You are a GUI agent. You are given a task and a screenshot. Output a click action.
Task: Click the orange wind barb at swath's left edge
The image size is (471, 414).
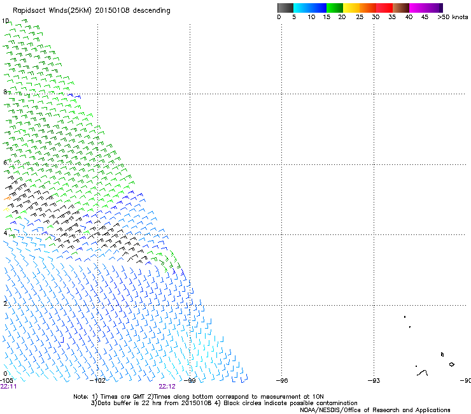point(8,198)
